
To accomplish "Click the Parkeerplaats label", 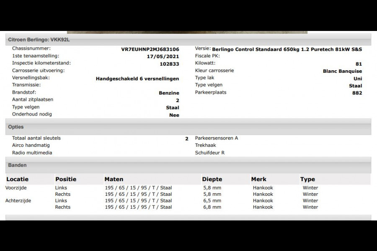I will point(211,92).
